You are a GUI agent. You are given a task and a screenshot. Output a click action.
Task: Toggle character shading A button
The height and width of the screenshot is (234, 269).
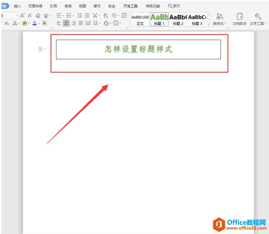pos(44,23)
